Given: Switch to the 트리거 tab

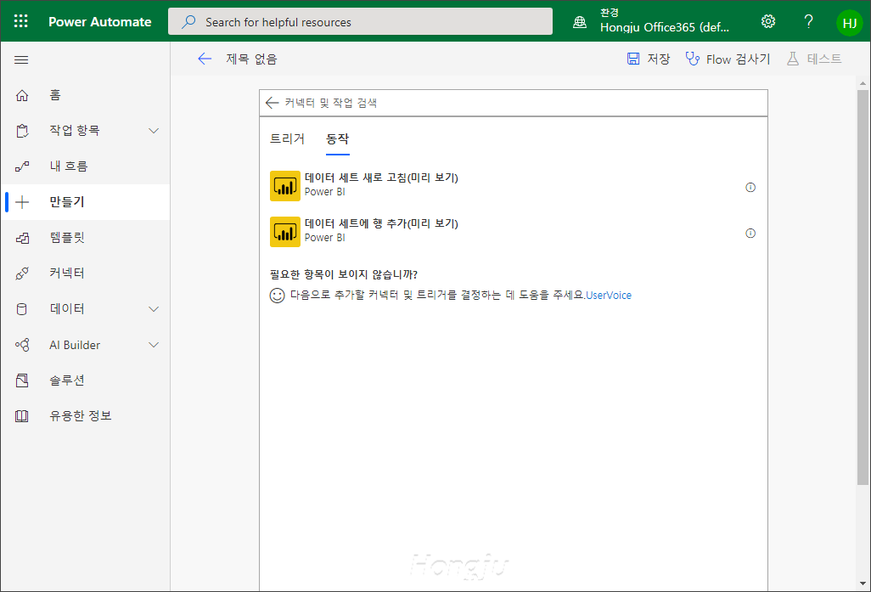Looking at the screenshot, I should coord(287,139).
